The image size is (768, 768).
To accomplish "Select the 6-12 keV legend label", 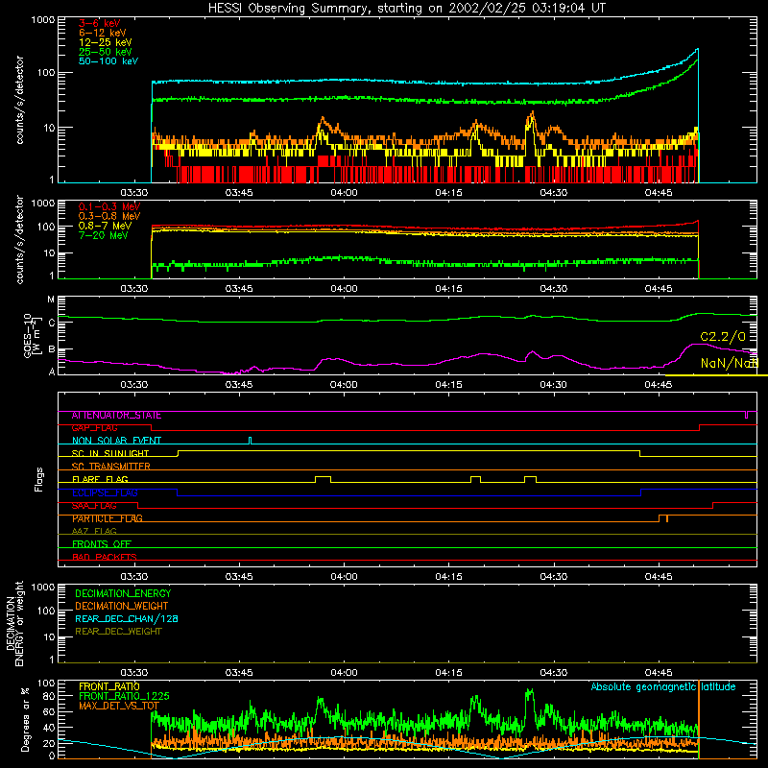I will click(x=103, y=33).
